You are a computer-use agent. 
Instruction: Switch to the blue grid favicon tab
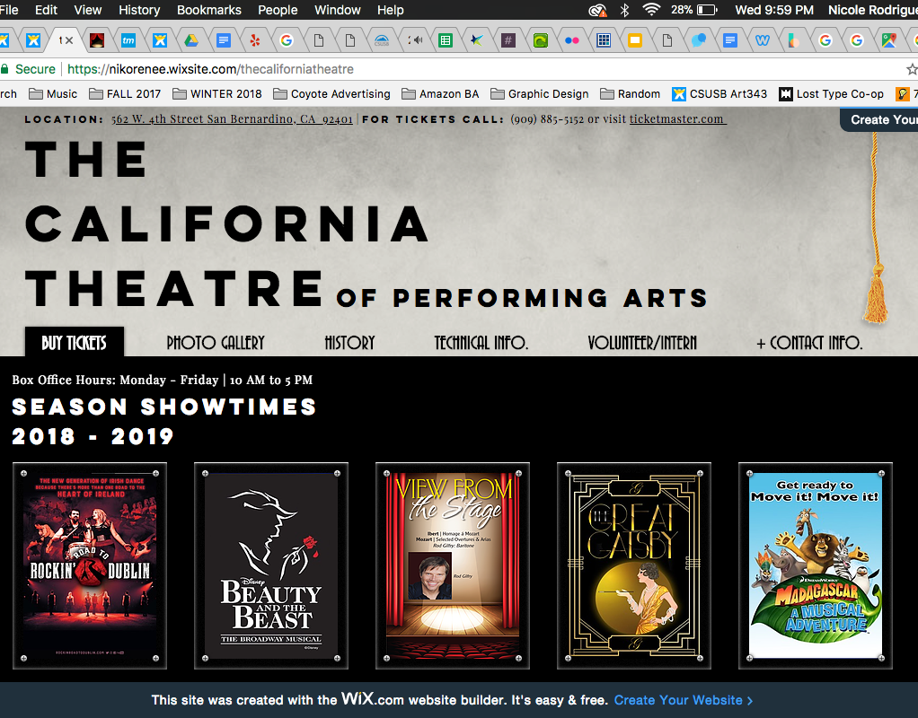604,40
